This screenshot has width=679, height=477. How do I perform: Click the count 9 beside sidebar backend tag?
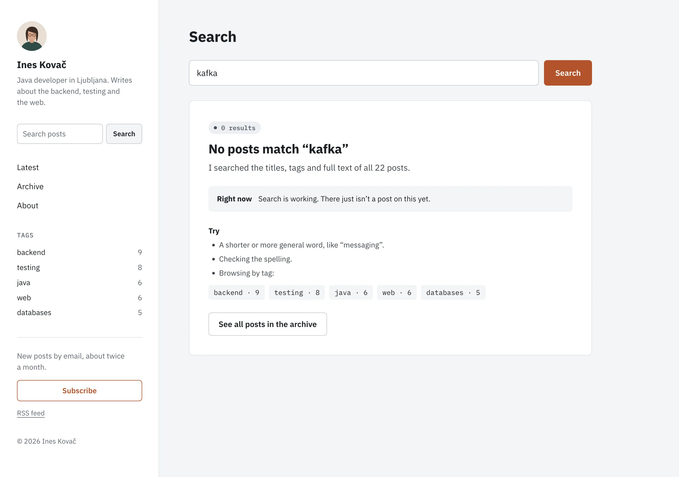[140, 252]
